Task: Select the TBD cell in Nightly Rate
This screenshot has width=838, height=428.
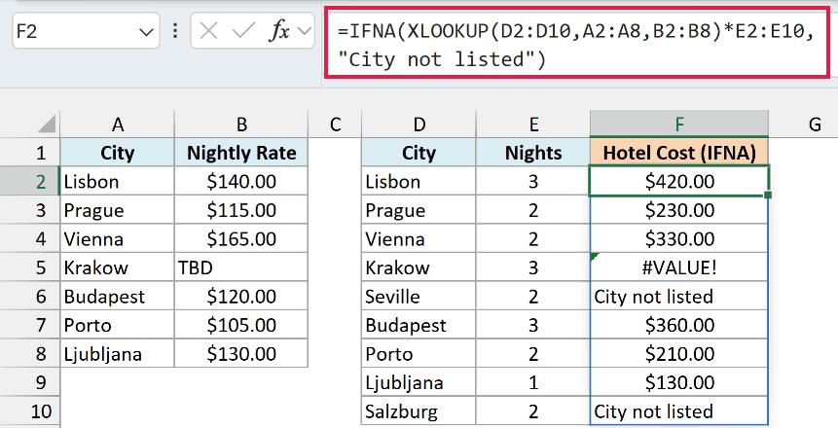Action: pyautogui.click(x=241, y=267)
